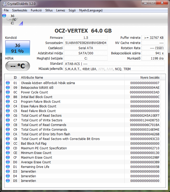The height and width of the screenshot is (192, 170).
Task: Click the Standard field ATA8-ACS
Action: coord(114,64)
